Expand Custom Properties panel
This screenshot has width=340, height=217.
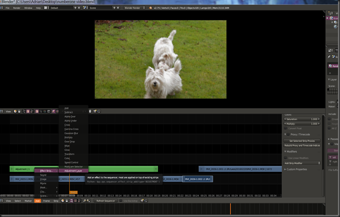pyautogui.click(x=285, y=169)
